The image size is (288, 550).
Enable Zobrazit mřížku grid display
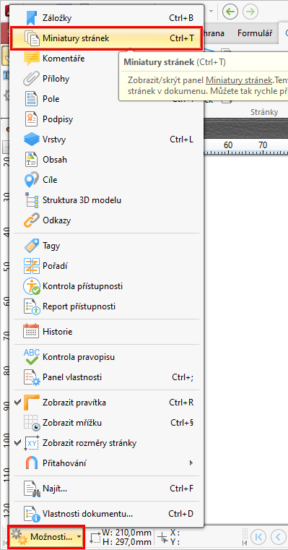click(x=107, y=423)
